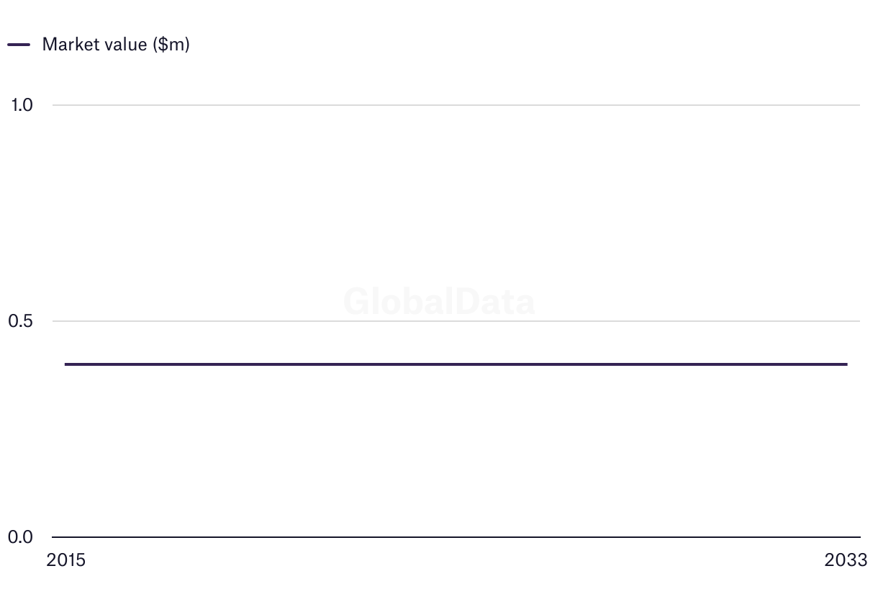Click the gap between 0.5 gridline and data line
Screen dimensions: 878x602
point(456,343)
